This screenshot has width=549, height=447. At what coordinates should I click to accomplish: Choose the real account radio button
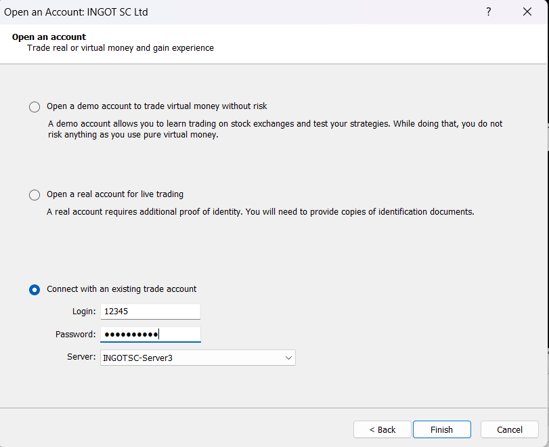click(35, 195)
